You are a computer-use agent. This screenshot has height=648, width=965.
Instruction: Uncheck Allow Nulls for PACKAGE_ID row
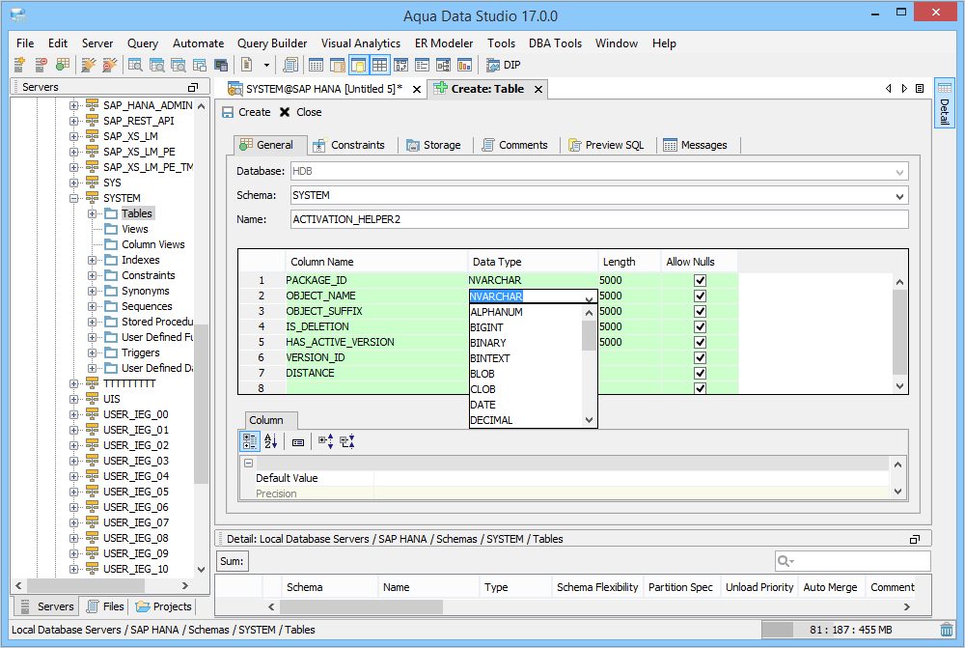(x=700, y=280)
